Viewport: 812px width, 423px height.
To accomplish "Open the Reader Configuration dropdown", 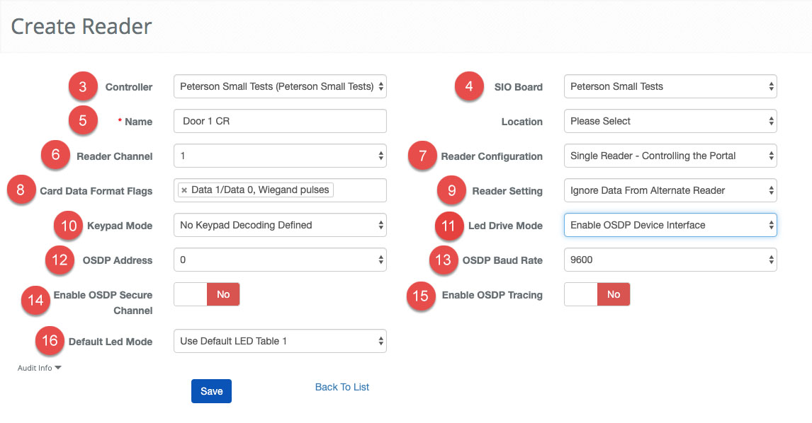I will click(x=670, y=156).
